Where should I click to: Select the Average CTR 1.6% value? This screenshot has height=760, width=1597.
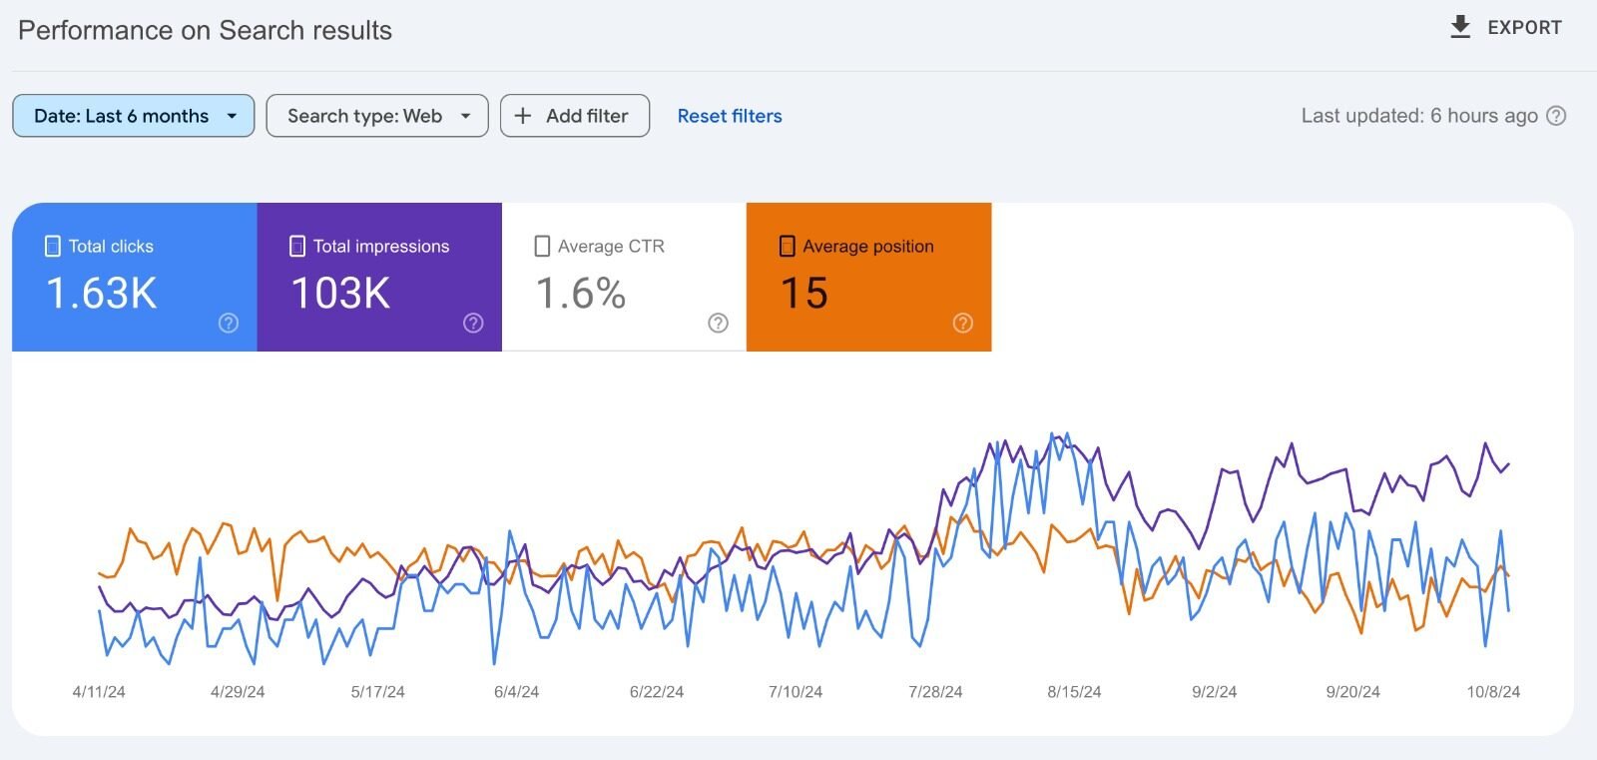tap(581, 294)
